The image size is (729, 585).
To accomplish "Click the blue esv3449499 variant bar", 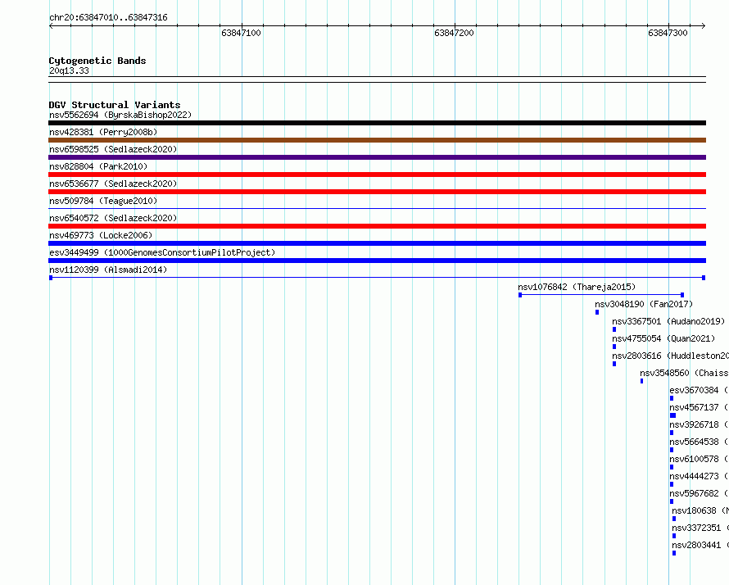I will point(377,261).
